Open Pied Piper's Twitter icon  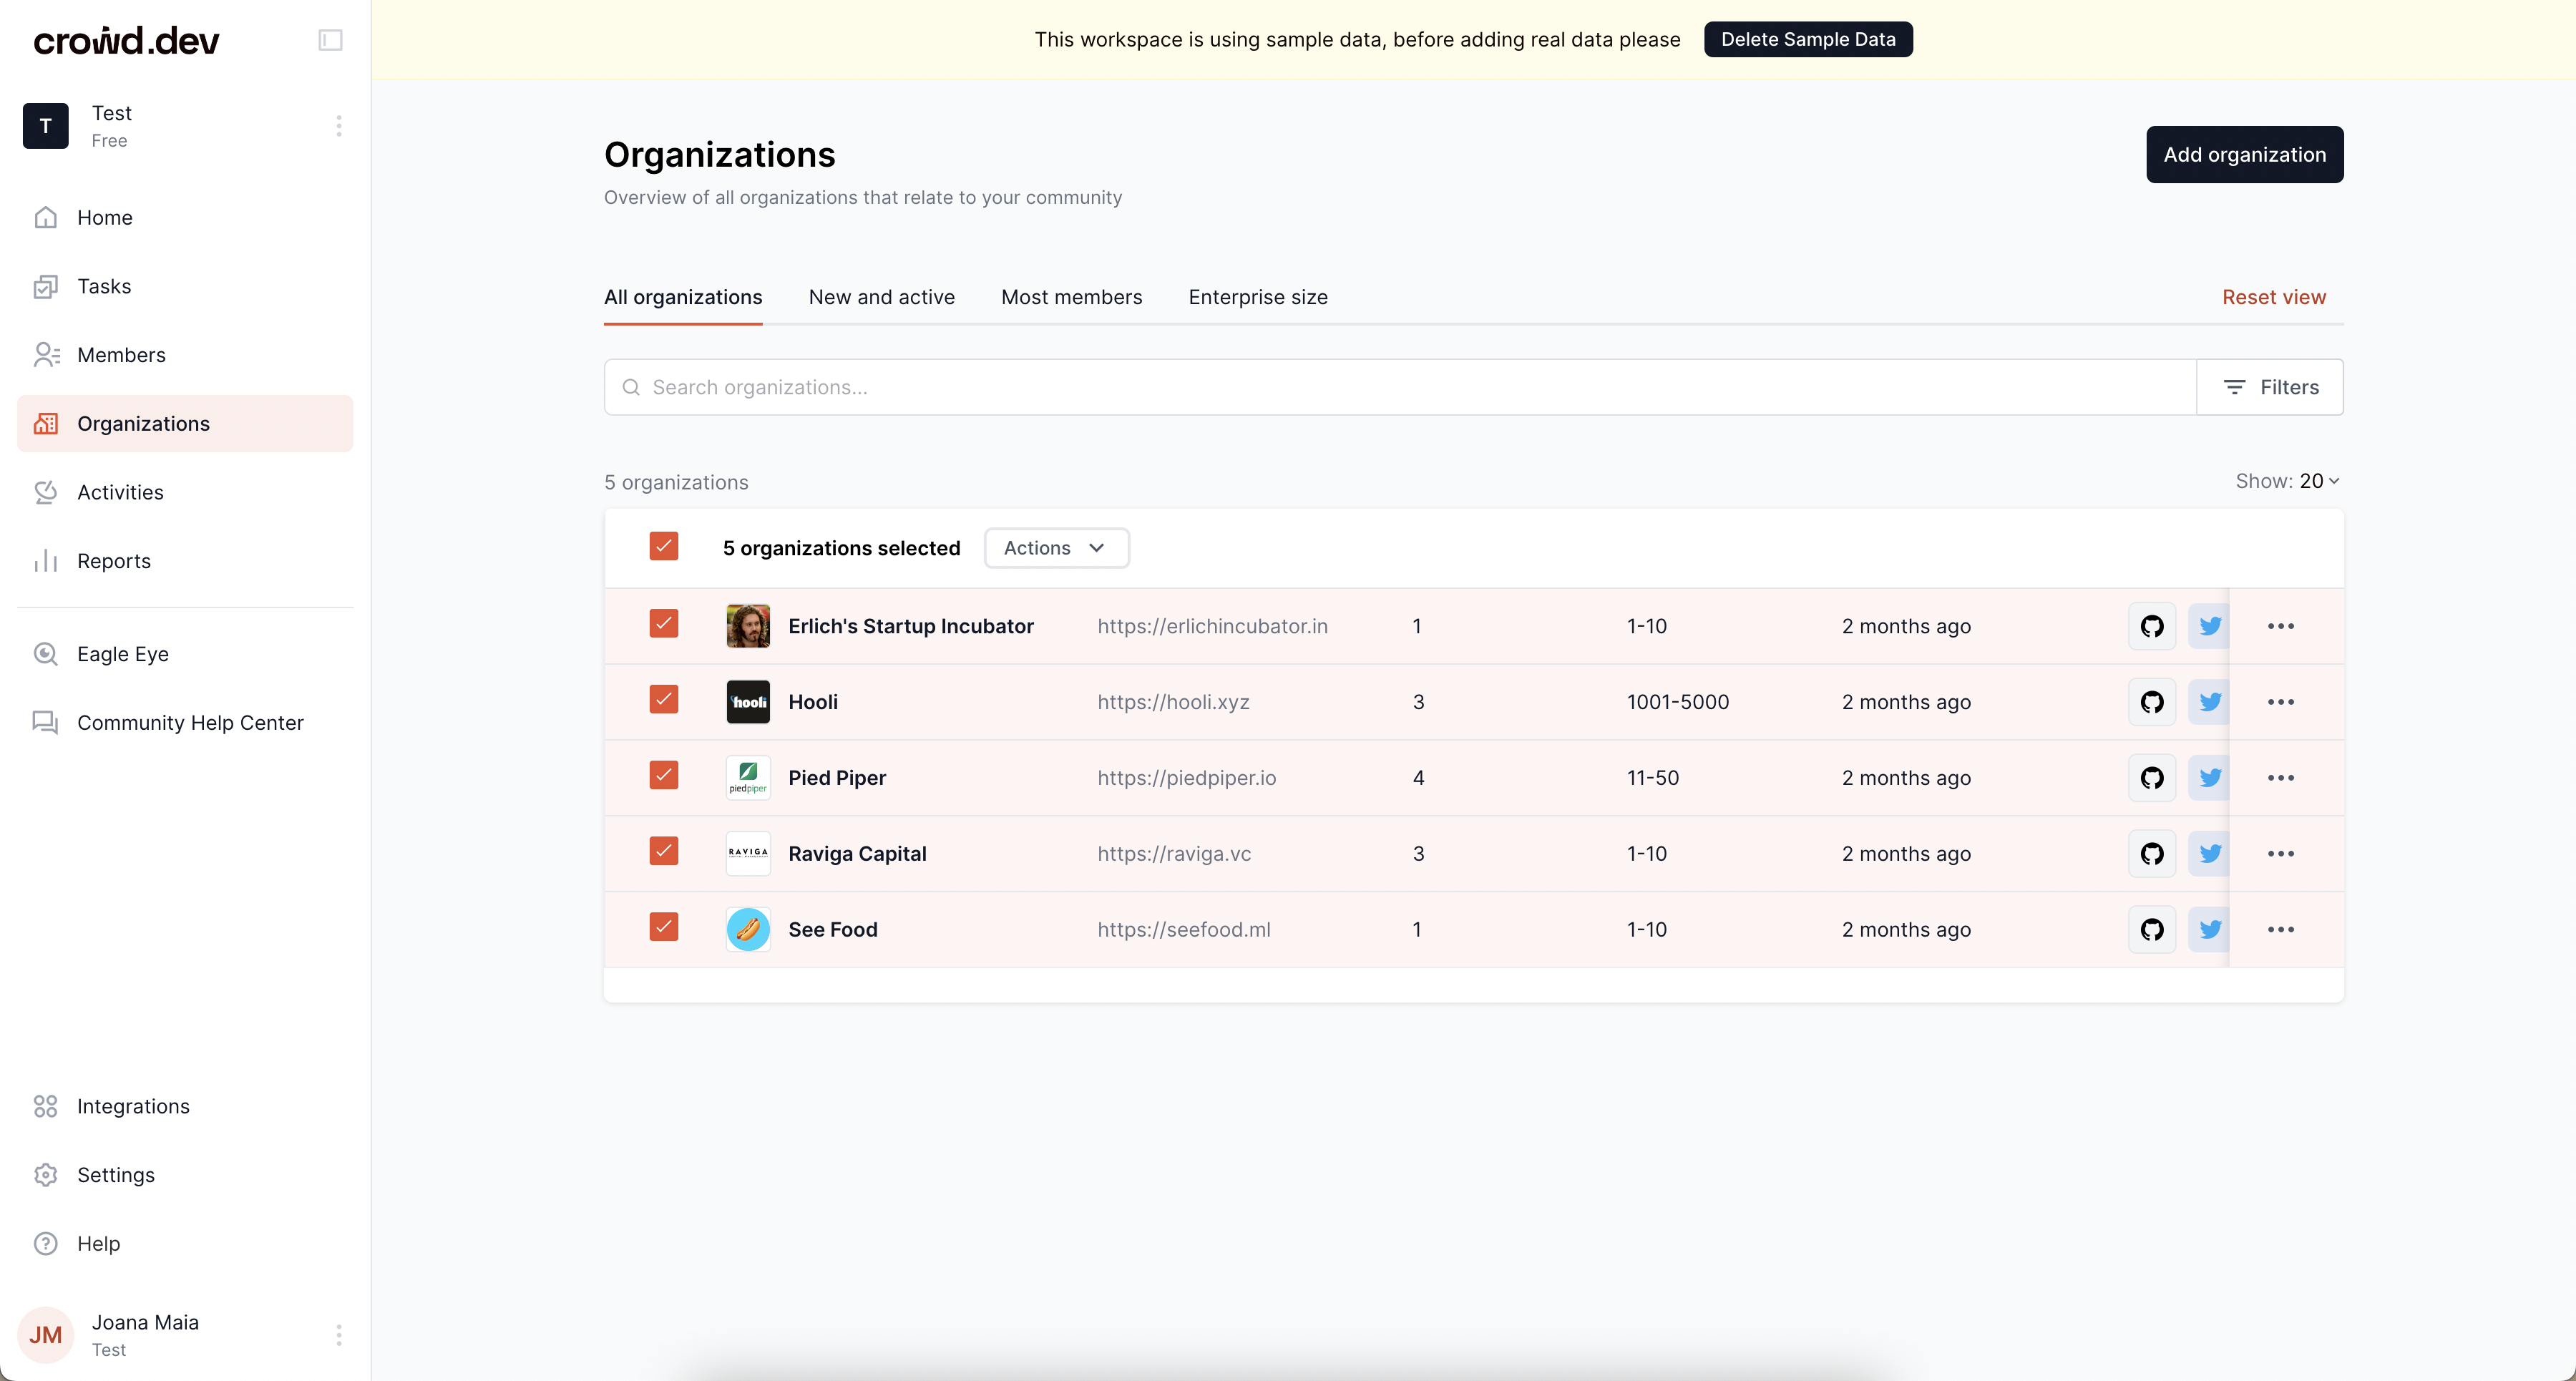2209,778
